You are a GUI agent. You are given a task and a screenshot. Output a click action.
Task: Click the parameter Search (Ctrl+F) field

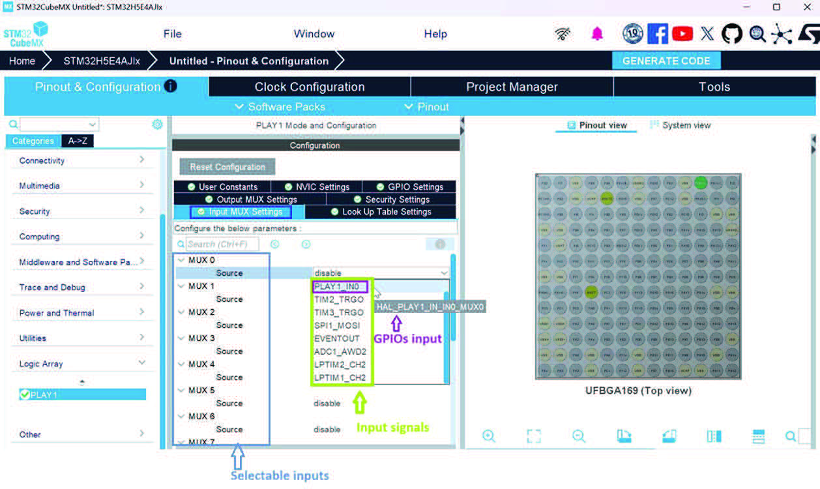pyautogui.click(x=222, y=244)
